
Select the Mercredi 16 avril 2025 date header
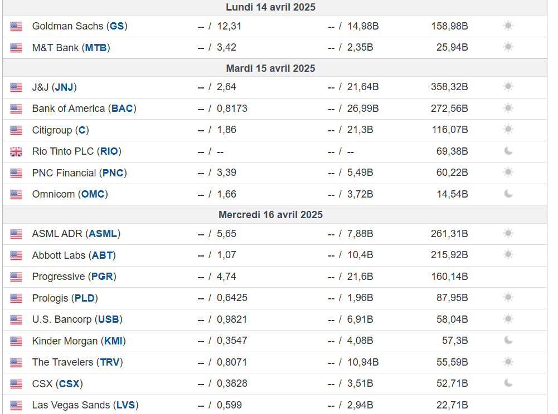[x=270, y=215]
